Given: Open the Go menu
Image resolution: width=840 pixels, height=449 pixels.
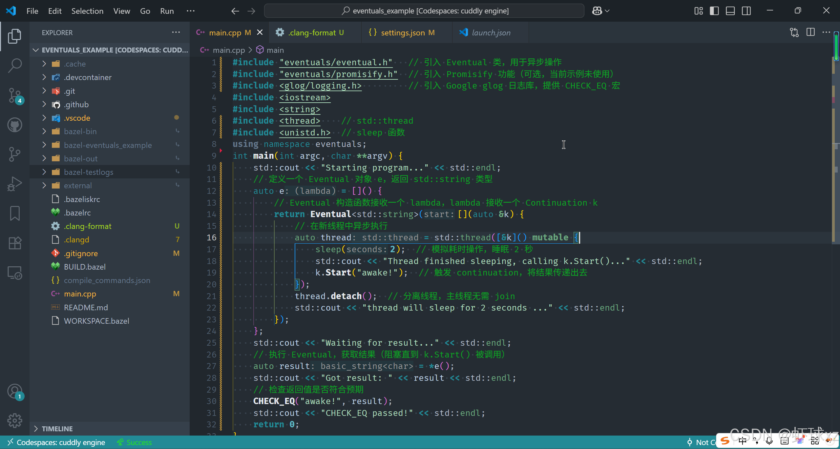Looking at the screenshot, I should [x=145, y=11].
